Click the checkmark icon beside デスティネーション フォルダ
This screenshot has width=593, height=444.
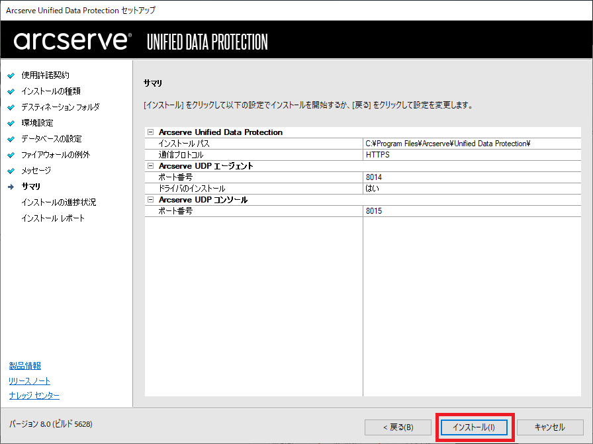tap(11, 107)
